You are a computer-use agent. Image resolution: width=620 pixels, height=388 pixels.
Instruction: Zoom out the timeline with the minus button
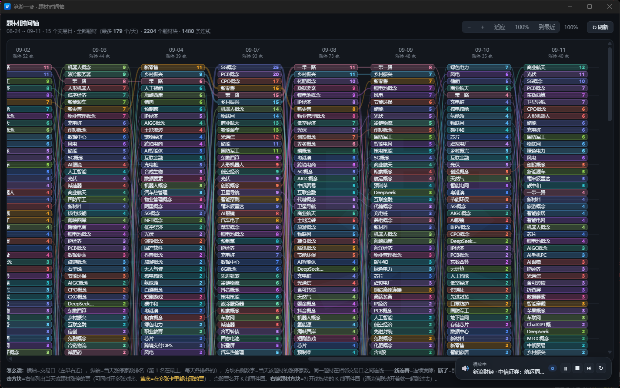(x=469, y=27)
